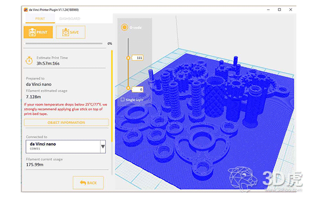Click the top layer value field showing 111
The width and height of the screenshot is (317, 198).
click(137, 58)
